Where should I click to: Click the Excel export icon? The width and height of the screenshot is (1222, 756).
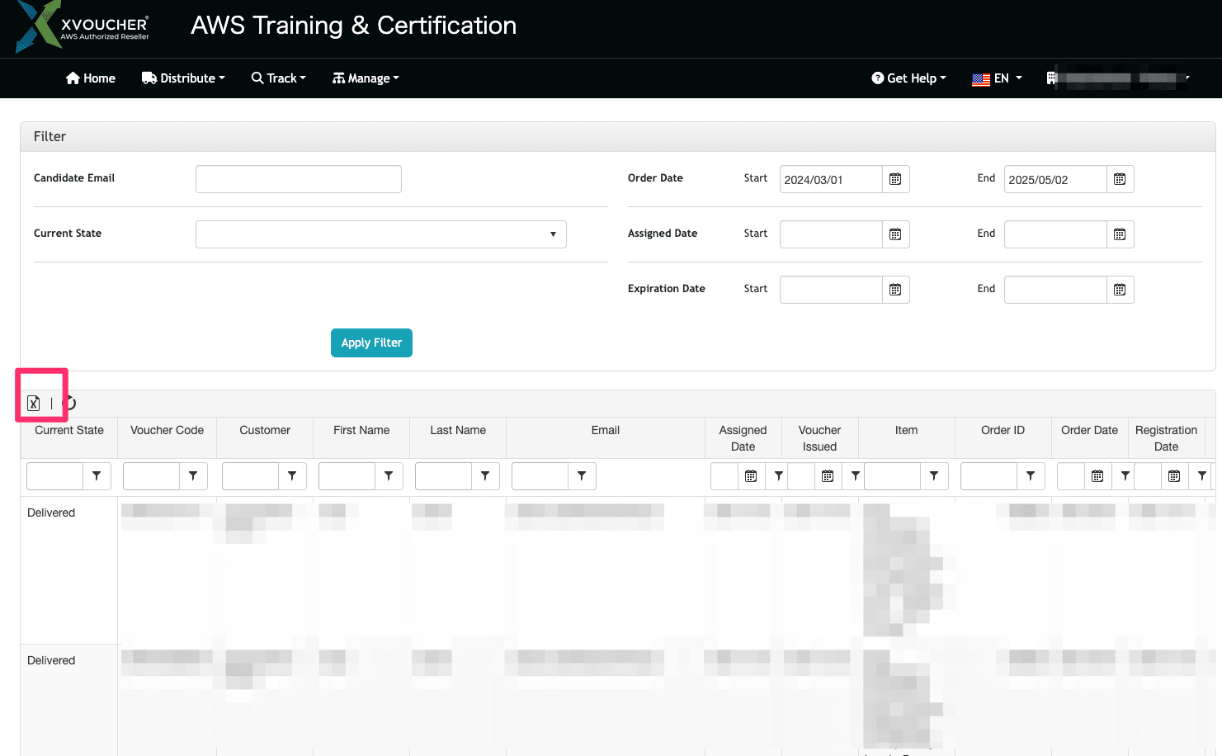point(33,403)
